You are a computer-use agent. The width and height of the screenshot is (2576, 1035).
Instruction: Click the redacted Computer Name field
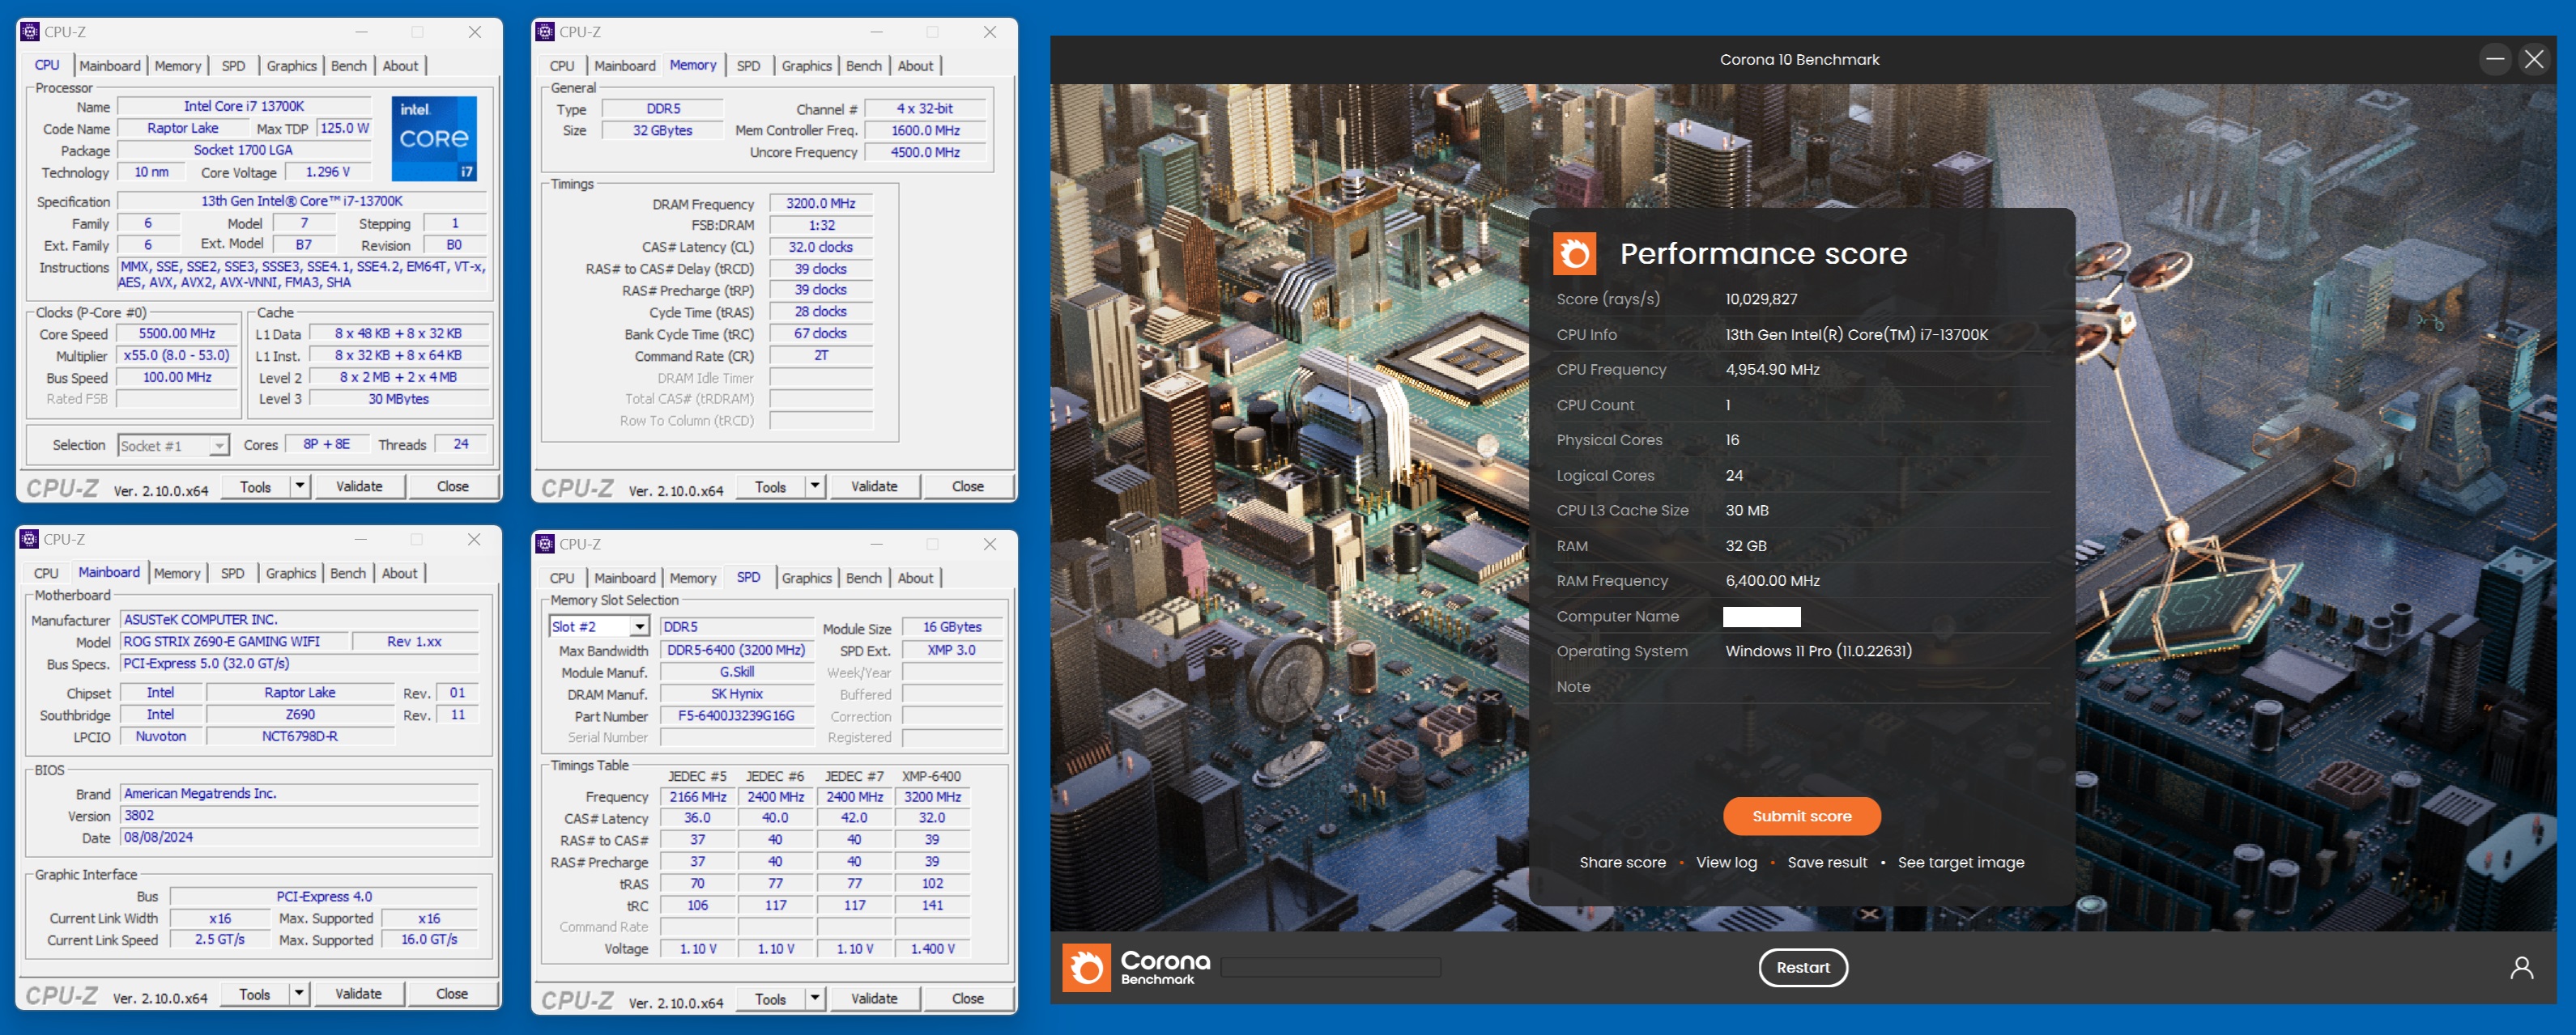click(x=1761, y=617)
